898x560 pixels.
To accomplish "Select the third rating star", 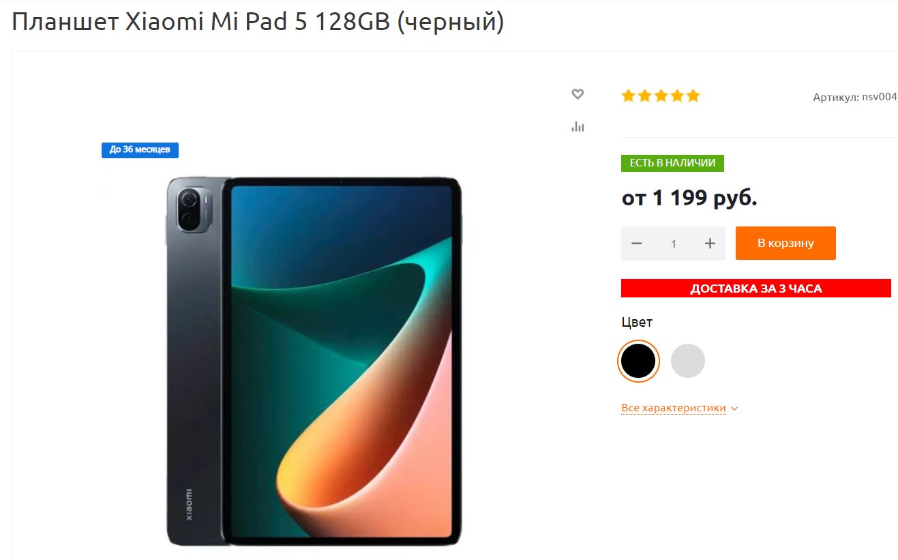I will [x=661, y=96].
